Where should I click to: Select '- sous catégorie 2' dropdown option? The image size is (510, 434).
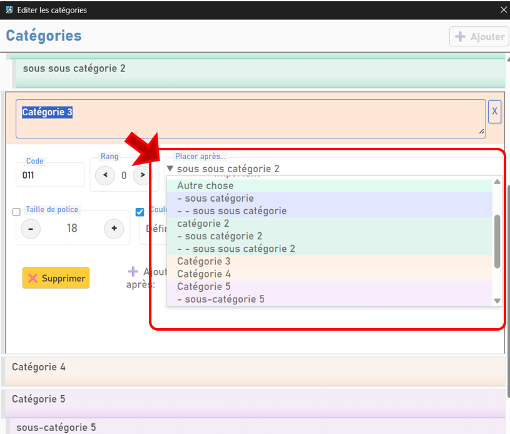click(329, 236)
